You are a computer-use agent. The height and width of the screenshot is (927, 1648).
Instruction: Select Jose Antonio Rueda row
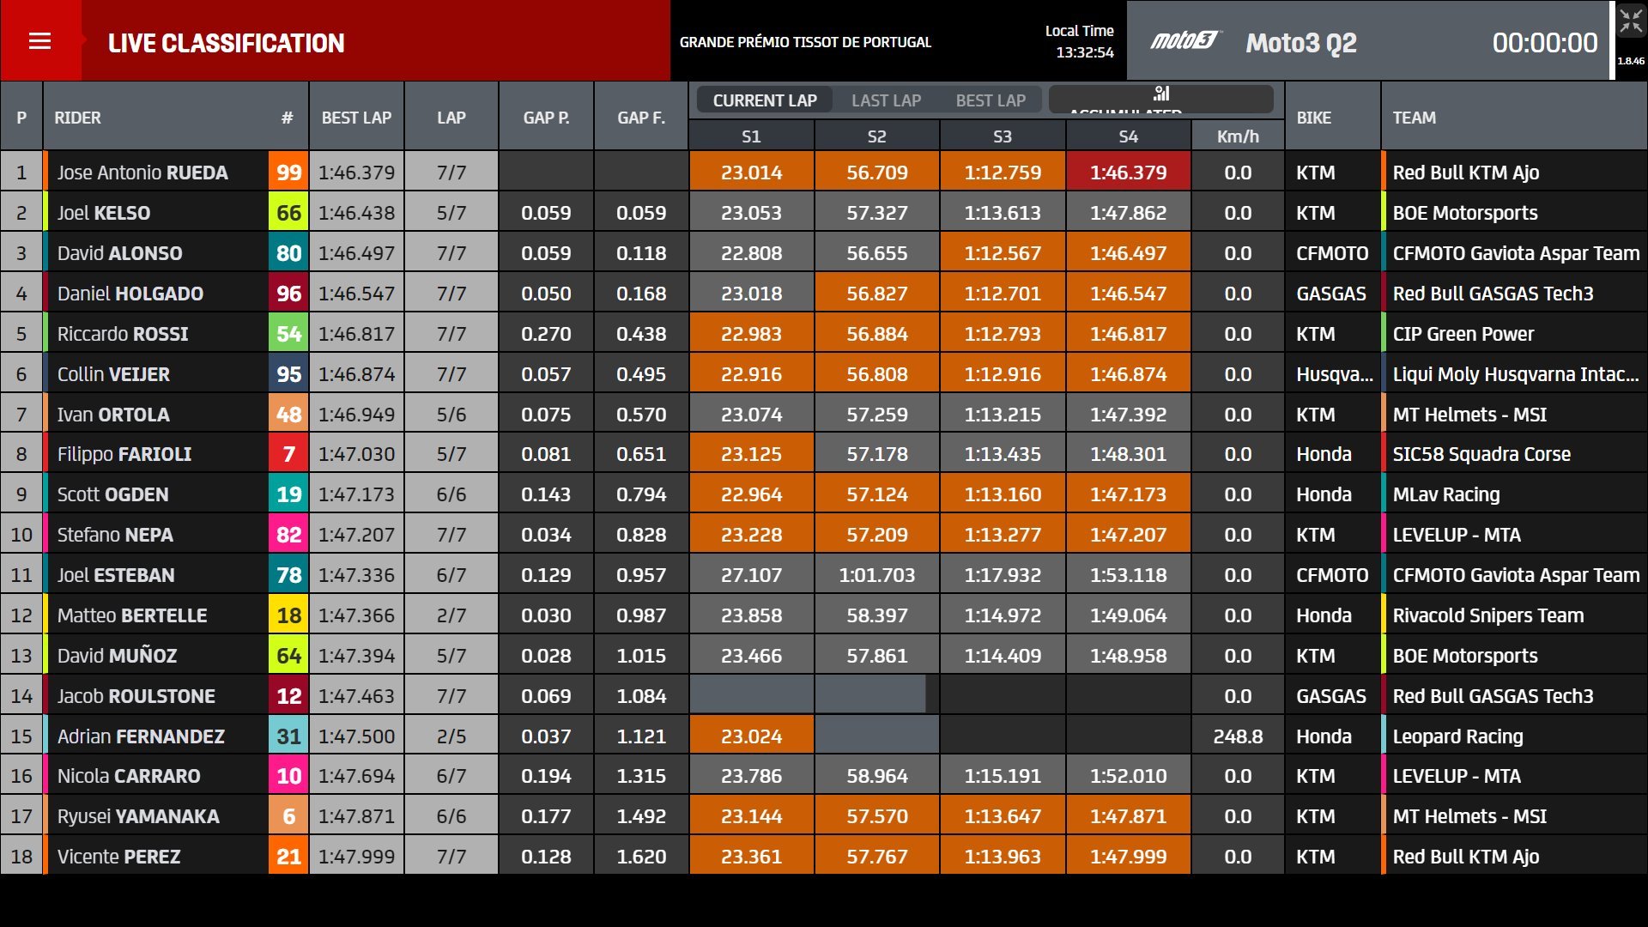tap(142, 173)
